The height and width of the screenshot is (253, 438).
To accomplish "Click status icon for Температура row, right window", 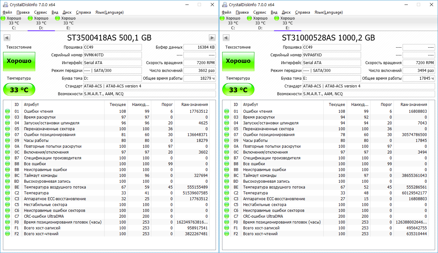I will click(227, 193).
